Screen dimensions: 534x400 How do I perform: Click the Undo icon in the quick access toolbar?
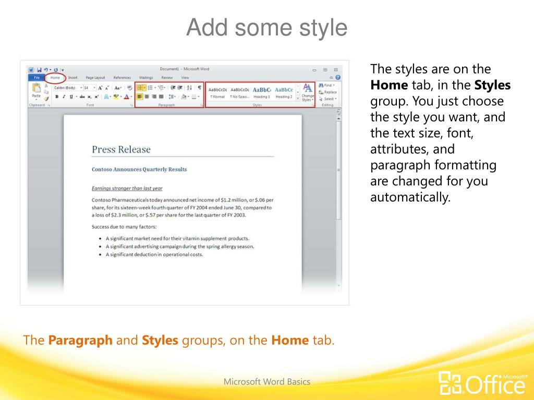(46, 70)
